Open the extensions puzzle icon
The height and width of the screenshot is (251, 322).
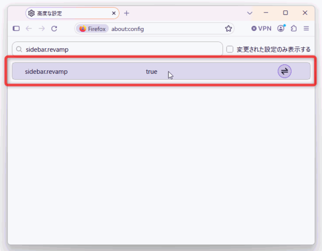(x=293, y=28)
